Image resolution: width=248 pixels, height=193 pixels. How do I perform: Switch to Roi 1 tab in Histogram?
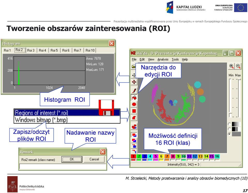7,50
